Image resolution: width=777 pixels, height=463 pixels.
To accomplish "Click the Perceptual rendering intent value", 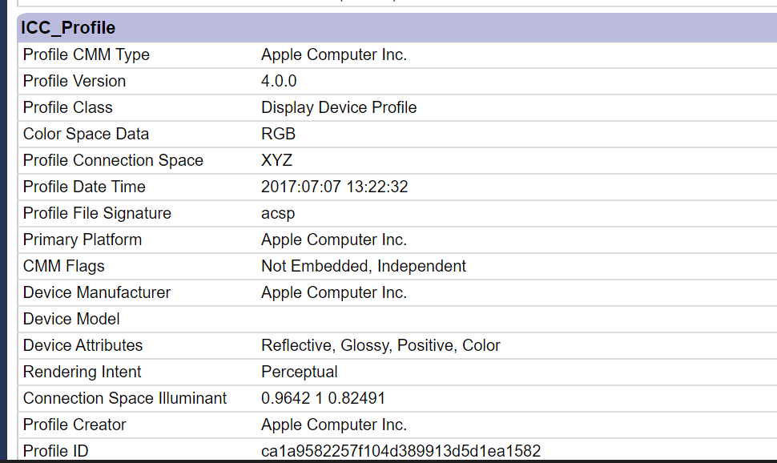I will [300, 372].
